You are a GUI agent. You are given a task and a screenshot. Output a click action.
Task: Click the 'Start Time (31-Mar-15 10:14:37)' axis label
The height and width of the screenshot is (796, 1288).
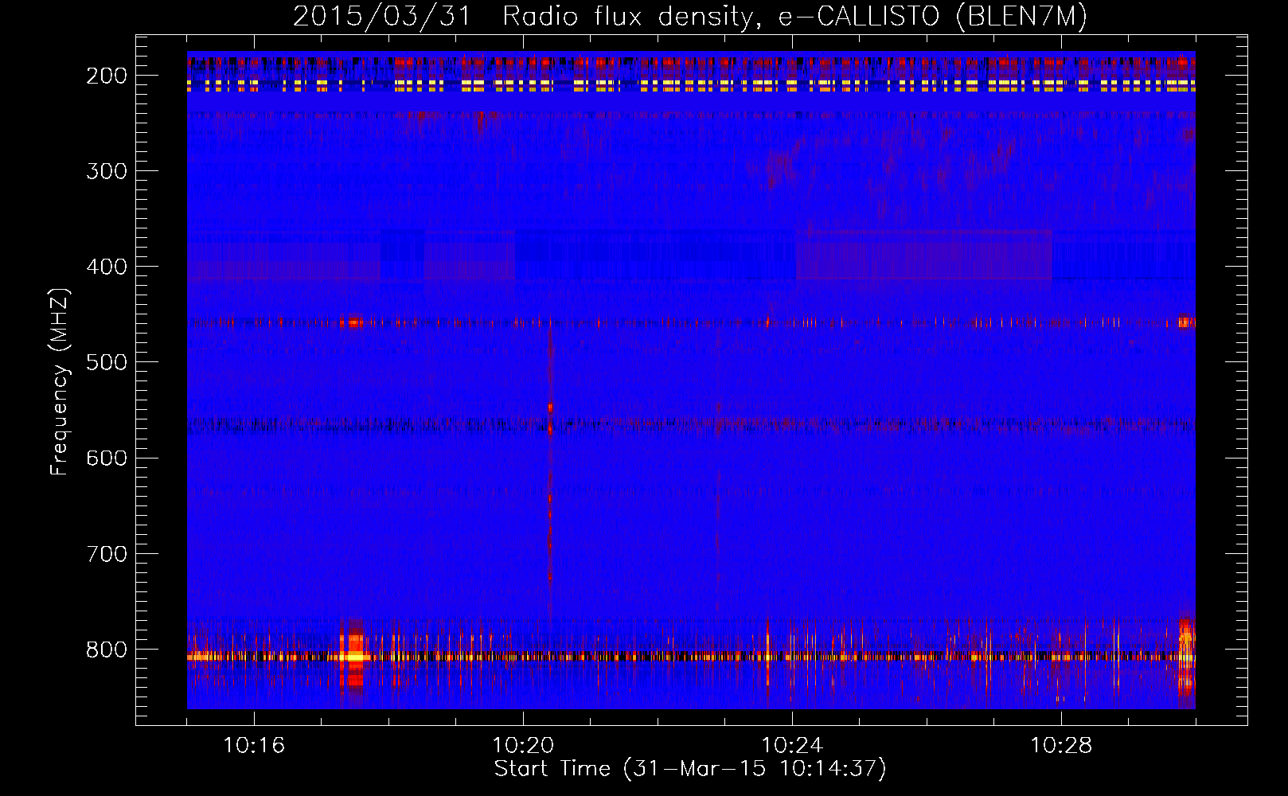pos(690,769)
